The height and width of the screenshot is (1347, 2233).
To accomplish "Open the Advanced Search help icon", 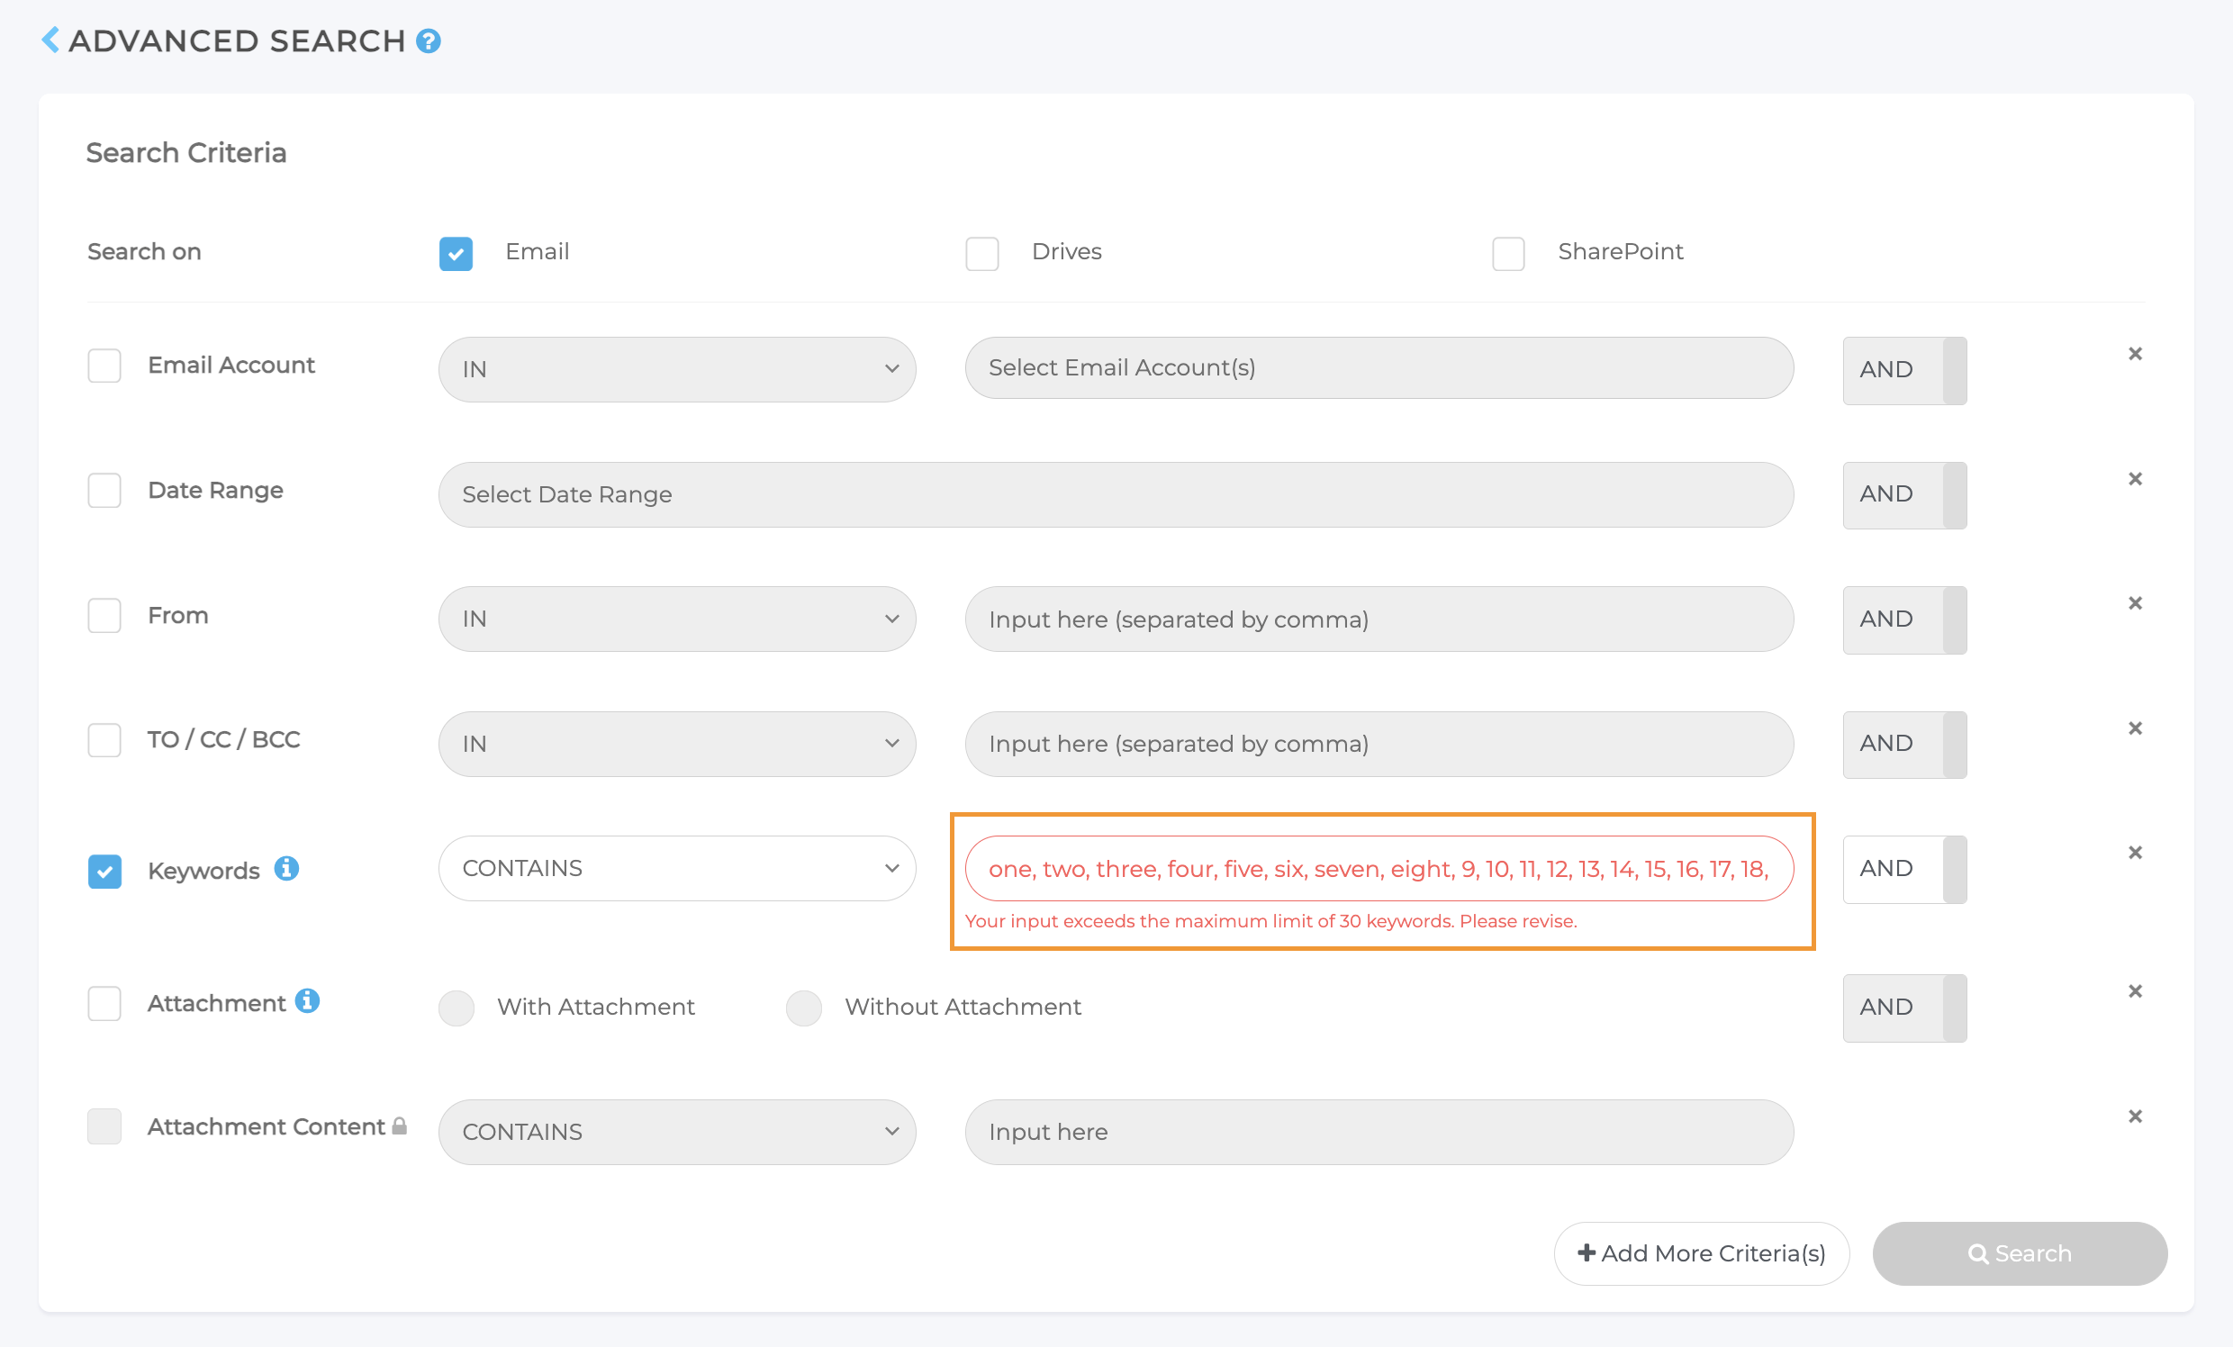I will pyautogui.click(x=428, y=41).
